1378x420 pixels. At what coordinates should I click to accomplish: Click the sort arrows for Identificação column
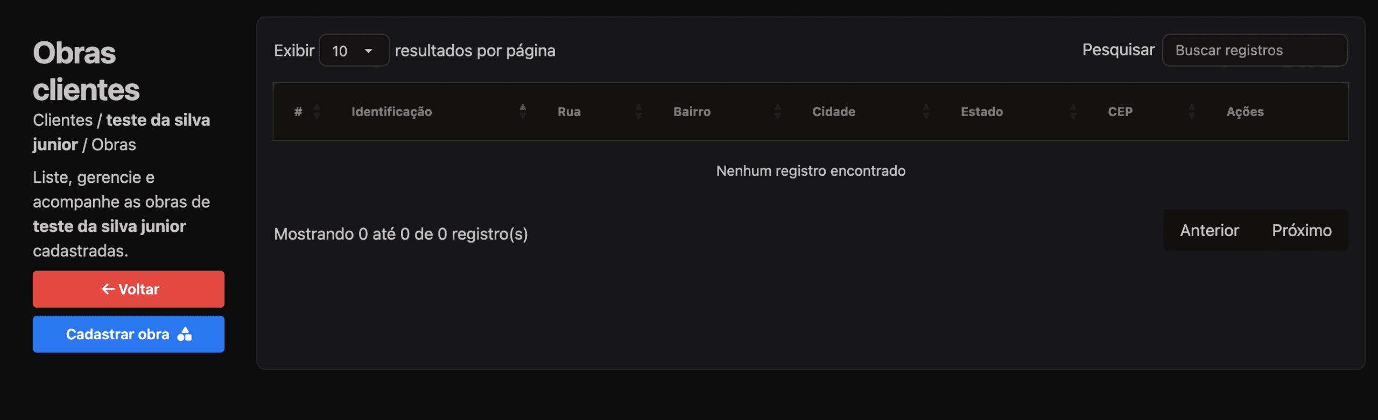[523, 111]
